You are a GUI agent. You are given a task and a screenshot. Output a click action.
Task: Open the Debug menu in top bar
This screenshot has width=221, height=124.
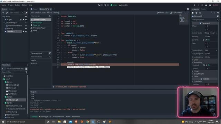pyautogui.click(x=18, y=5)
